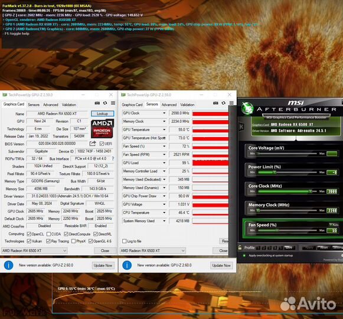Click the BIOS export share icon
This screenshot has width=343, height=319.
(93, 144)
